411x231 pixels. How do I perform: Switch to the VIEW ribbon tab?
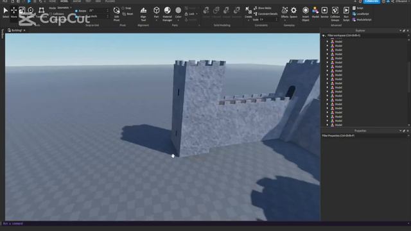click(98, 1)
